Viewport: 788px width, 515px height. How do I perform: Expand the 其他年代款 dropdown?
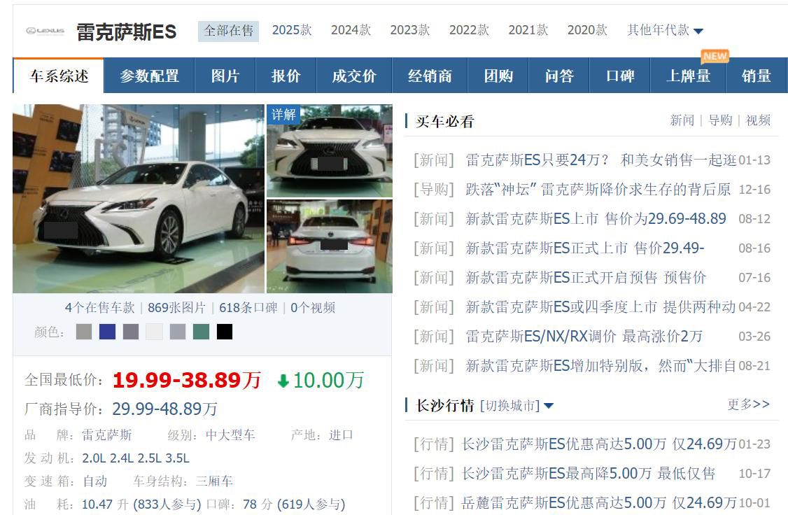665,30
